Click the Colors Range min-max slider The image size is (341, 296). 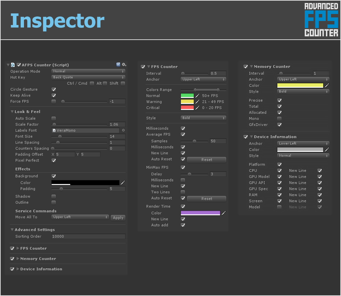203,90
